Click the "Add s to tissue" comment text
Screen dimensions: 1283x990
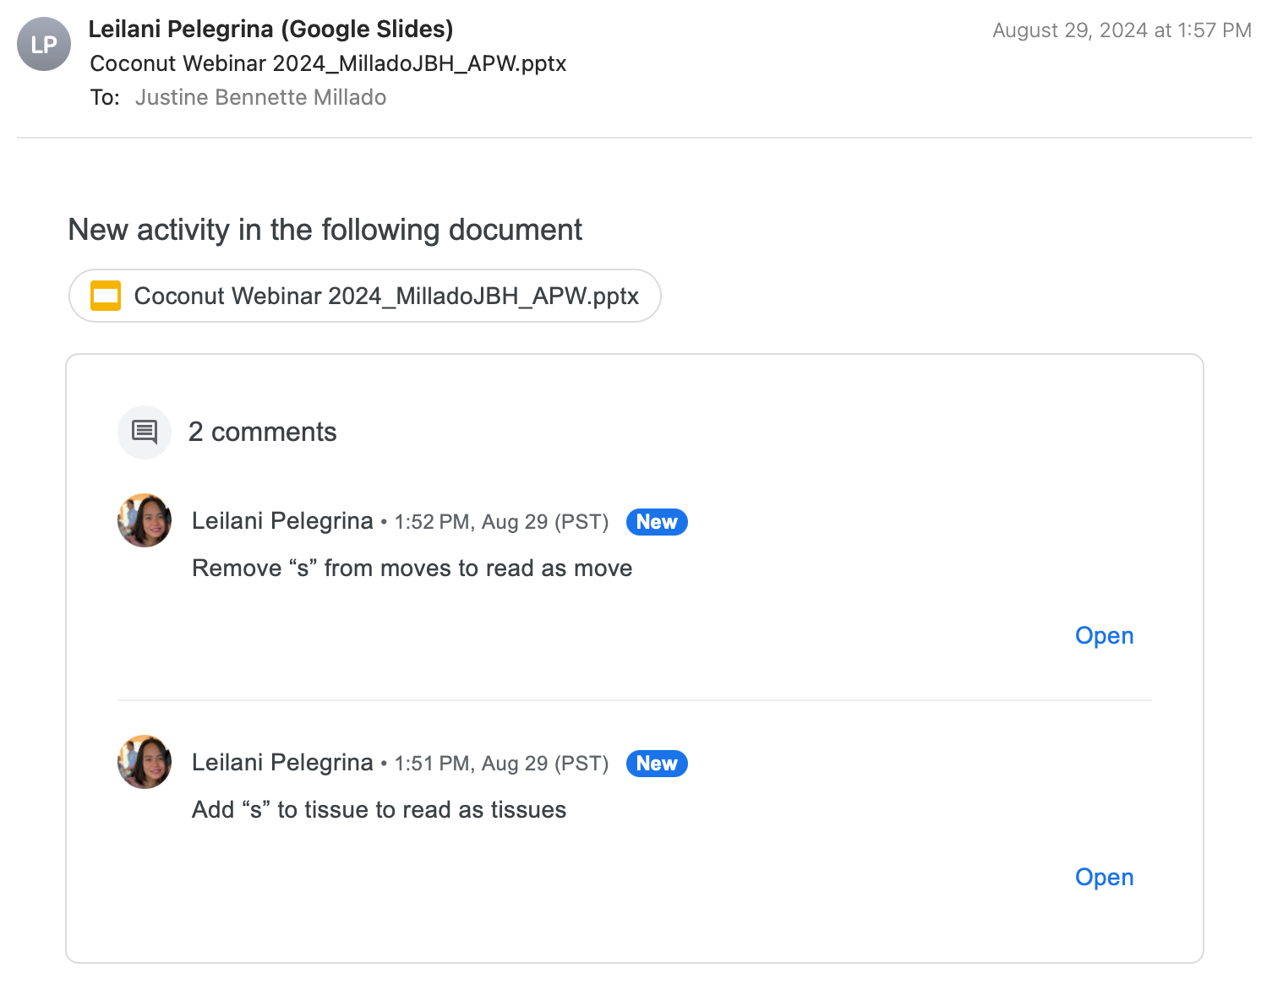coord(379,810)
